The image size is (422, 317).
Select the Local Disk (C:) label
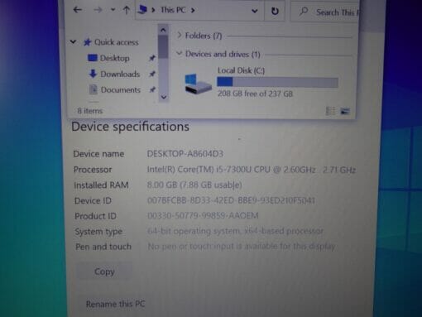click(x=241, y=70)
